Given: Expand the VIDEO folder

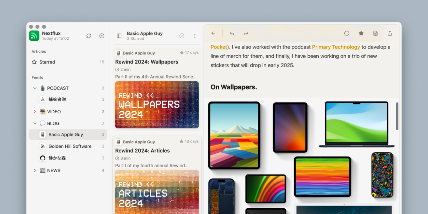Looking at the screenshot, I should pyautogui.click(x=35, y=112).
